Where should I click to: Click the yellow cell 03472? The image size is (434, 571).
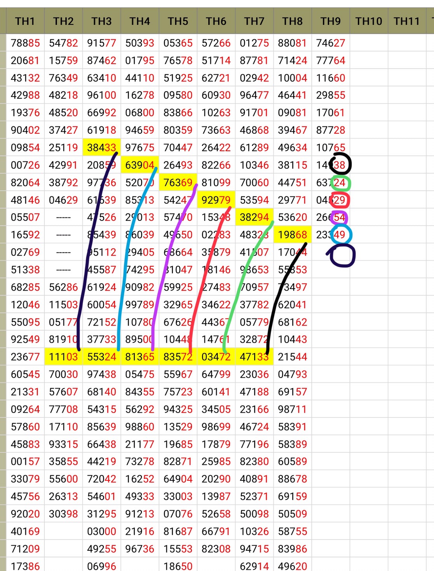coord(216,357)
